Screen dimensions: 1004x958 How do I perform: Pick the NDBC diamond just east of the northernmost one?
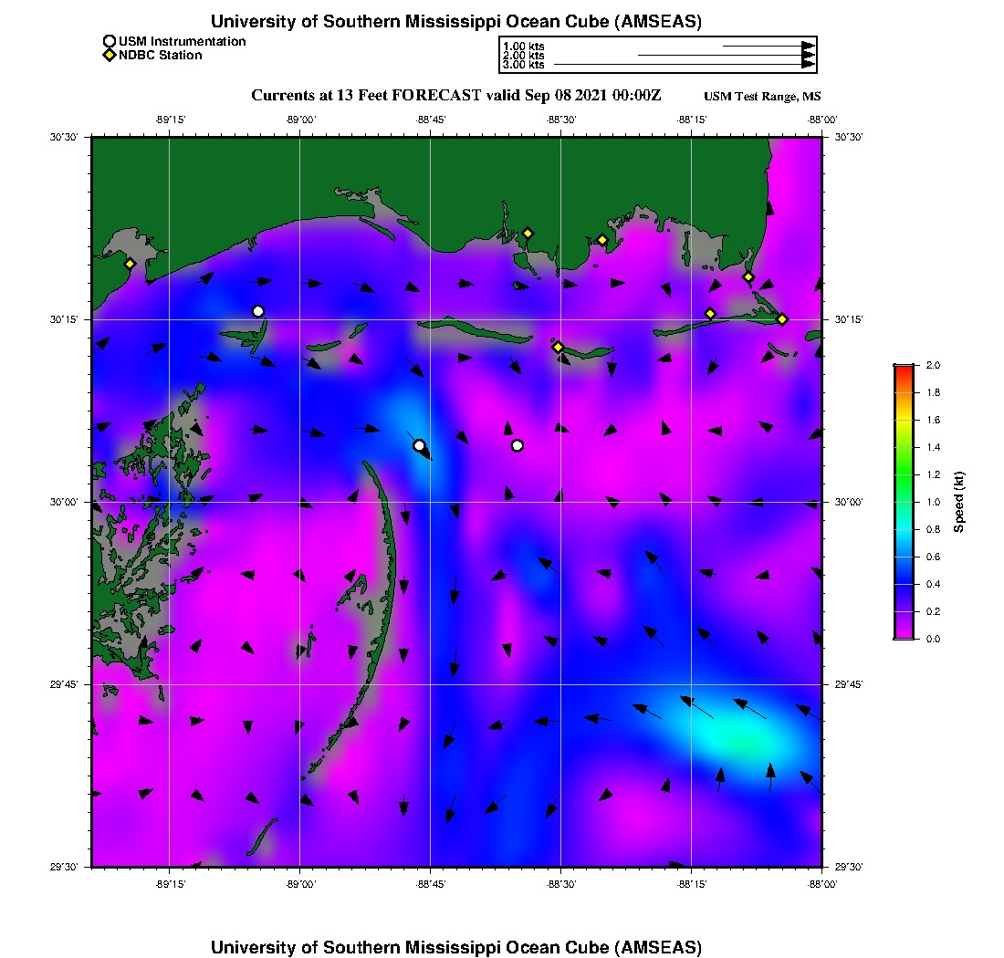point(602,240)
